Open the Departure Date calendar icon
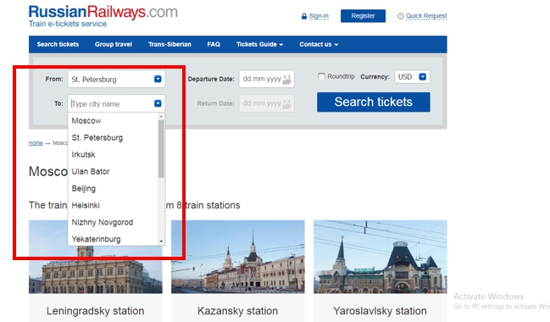The height and width of the screenshot is (322, 550). (x=287, y=80)
